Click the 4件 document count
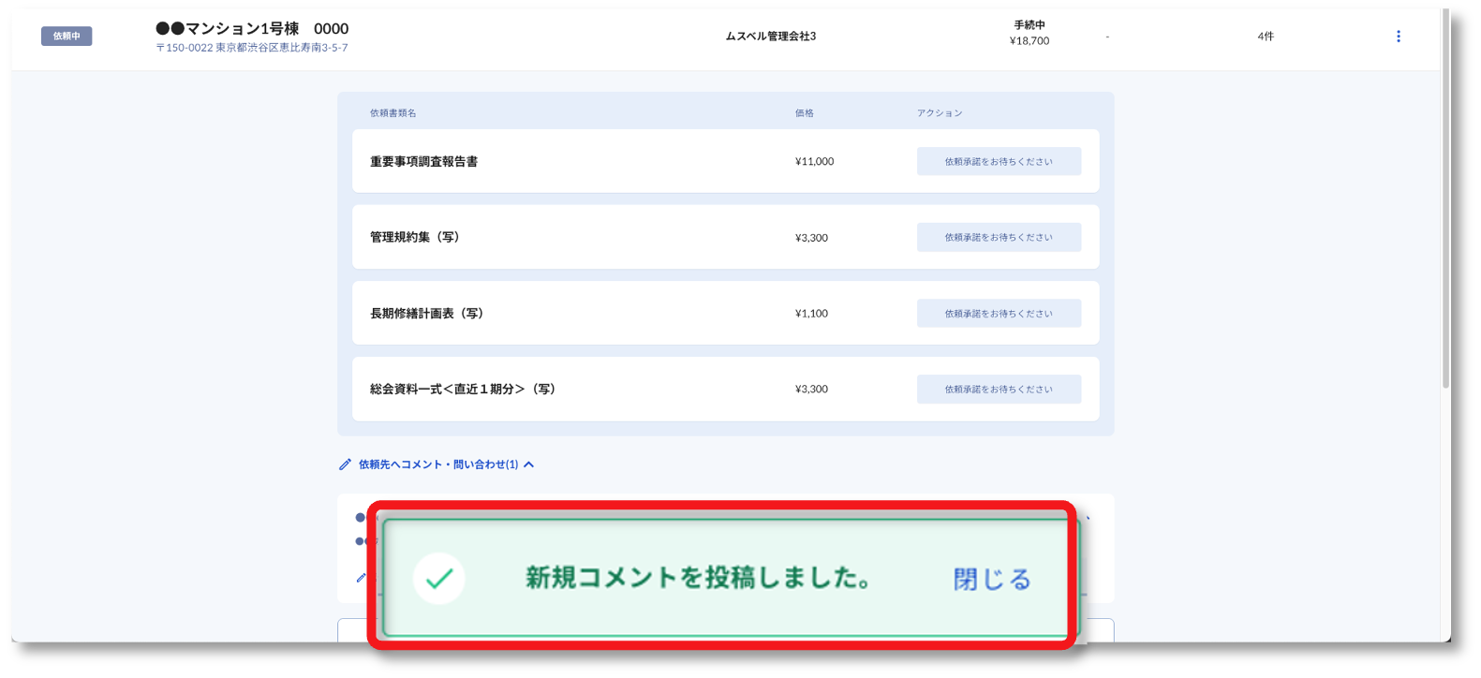The height and width of the screenshot is (678, 1481). coord(1265,37)
